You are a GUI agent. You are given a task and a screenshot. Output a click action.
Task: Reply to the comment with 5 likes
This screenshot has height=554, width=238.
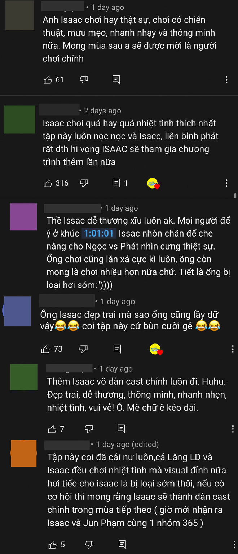pos(122,544)
